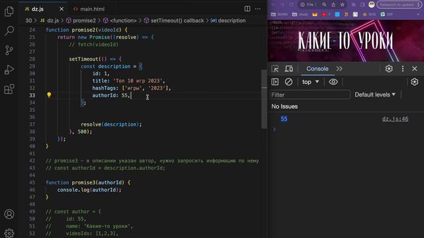Close the DevTools panel
This screenshot has height=238, width=424.
click(x=415, y=69)
